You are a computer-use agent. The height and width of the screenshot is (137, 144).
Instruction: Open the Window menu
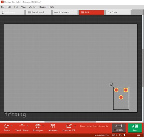click(x=33, y=7)
